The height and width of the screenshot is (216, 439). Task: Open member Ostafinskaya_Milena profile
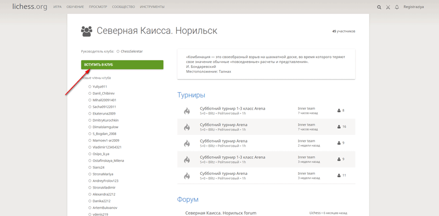tap(108, 161)
